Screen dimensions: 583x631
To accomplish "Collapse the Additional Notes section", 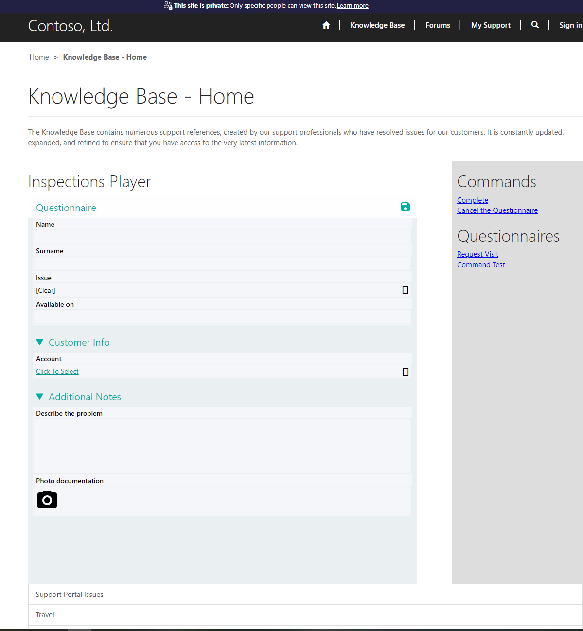I will pos(40,397).
